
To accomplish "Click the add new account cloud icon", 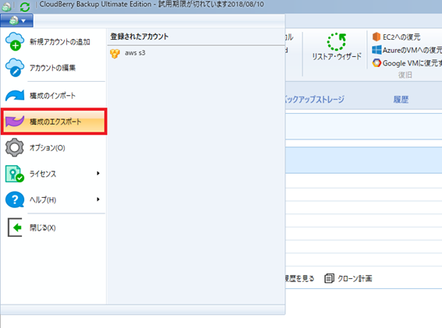I will pyautogui.click(x=15, y=41).
